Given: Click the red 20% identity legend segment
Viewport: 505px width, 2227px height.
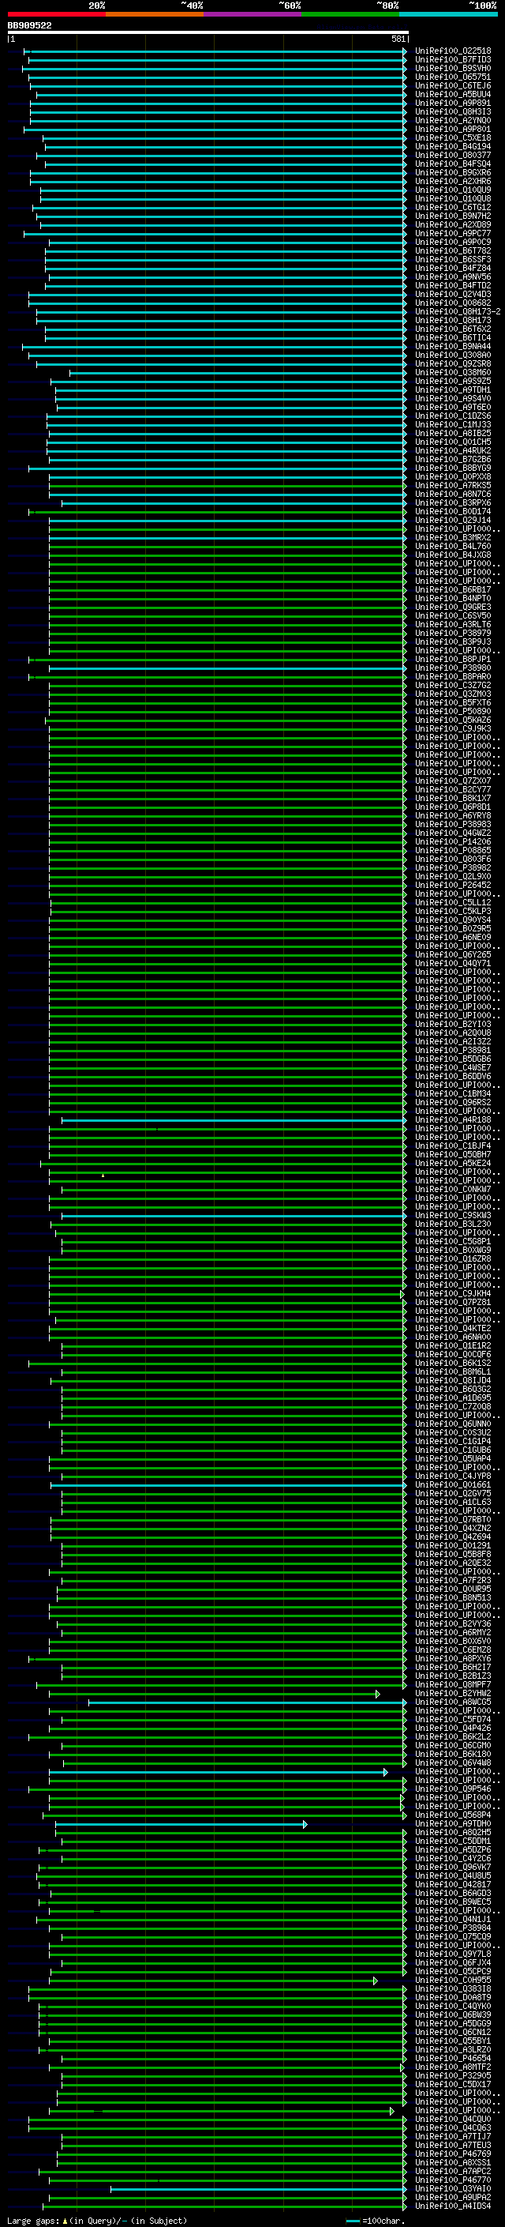Looking at the screenshot, I should coord(56,14).
